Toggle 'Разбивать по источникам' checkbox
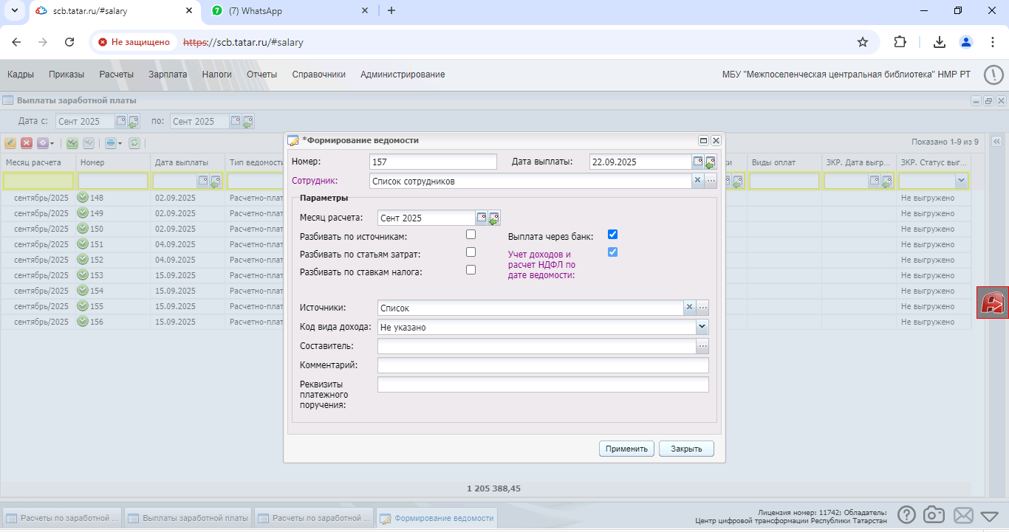This screenshot has width=1009, height=532. [x=471, y=235]
